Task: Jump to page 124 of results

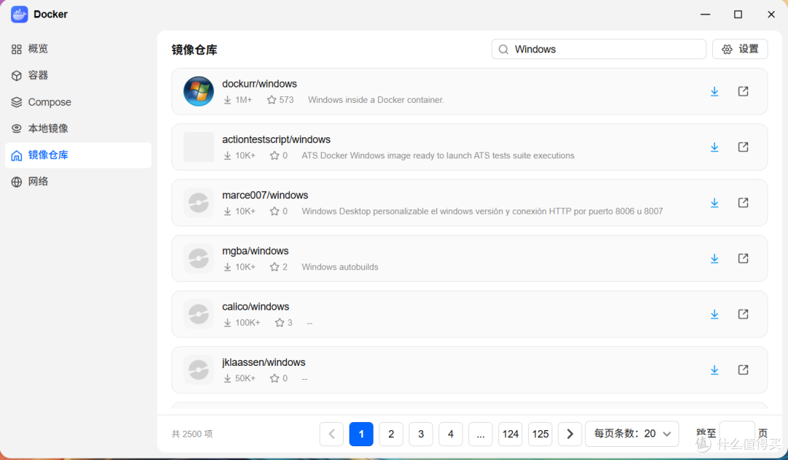Action: click(510, 434)
